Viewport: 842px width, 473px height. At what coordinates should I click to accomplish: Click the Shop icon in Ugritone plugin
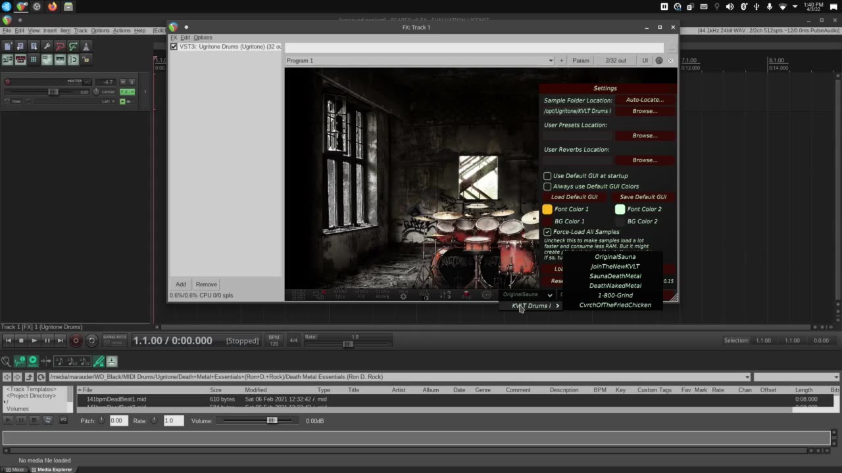coord(466,295)
